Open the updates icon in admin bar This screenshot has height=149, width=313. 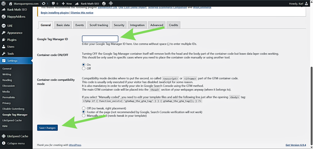[45, 3]
